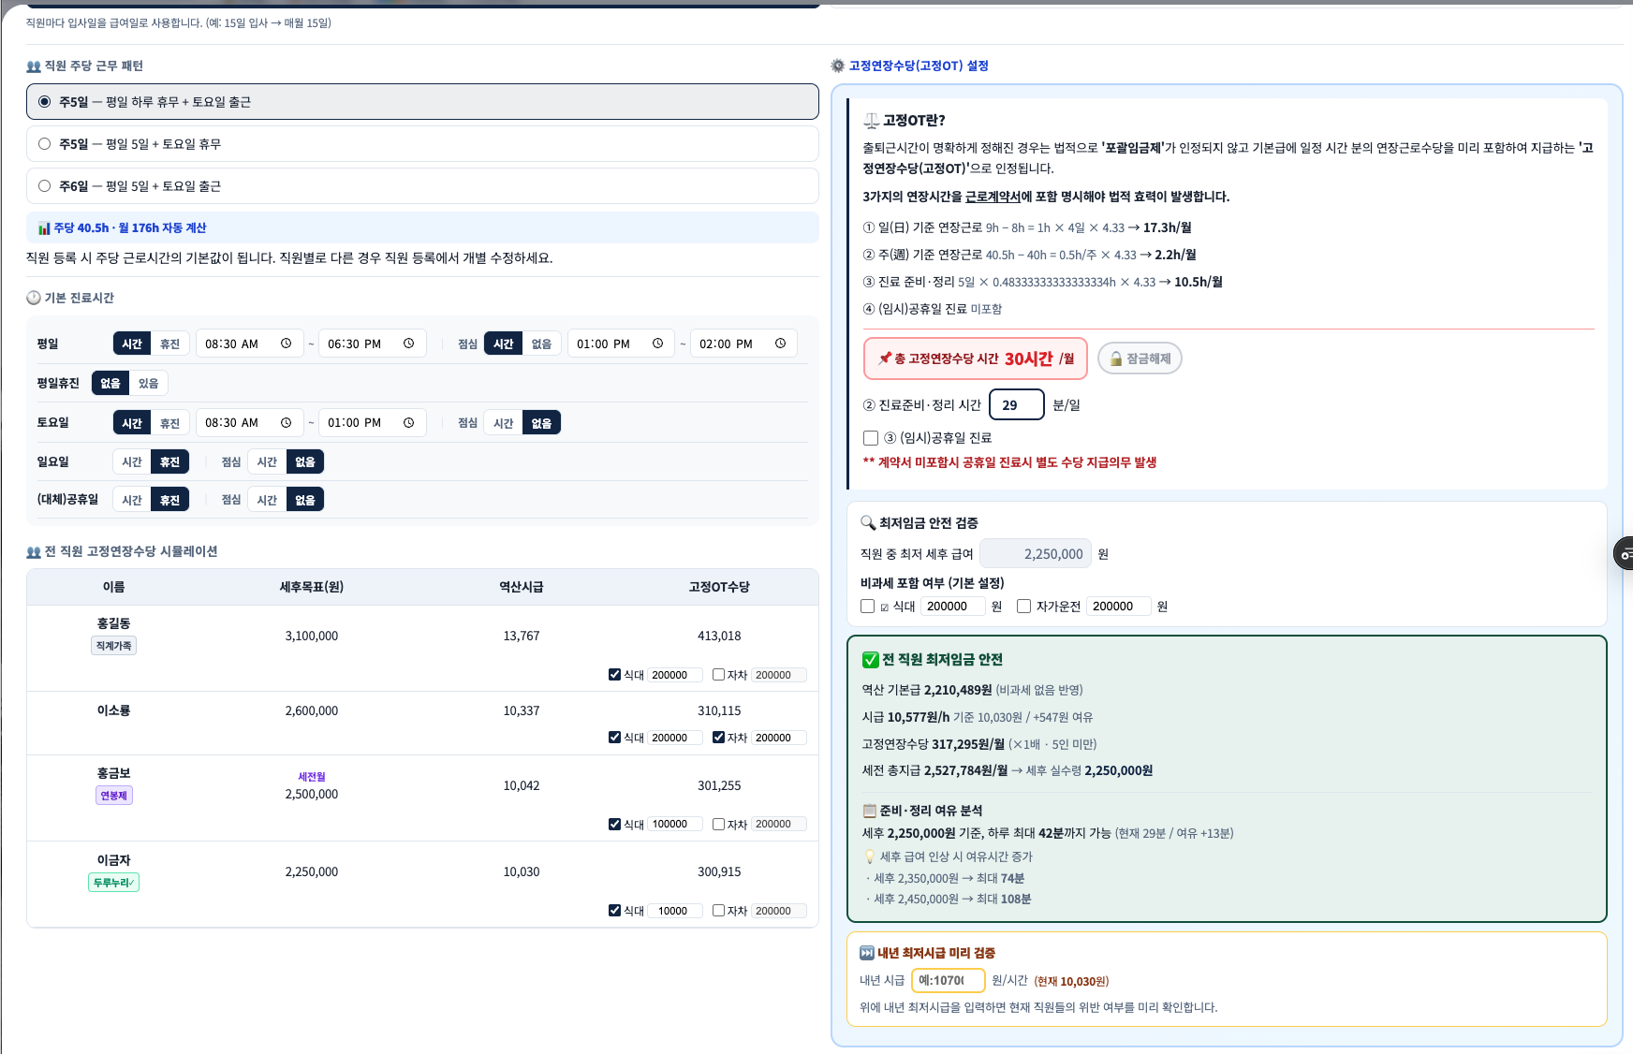Check the 자가운전 non-taxable checkbox
1633x1054 pixels.
pos(1024,607)
